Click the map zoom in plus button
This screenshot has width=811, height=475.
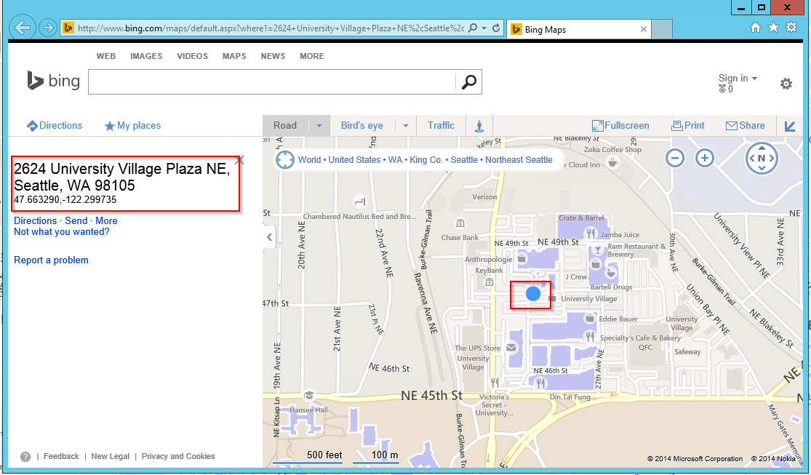click(704, 158)
